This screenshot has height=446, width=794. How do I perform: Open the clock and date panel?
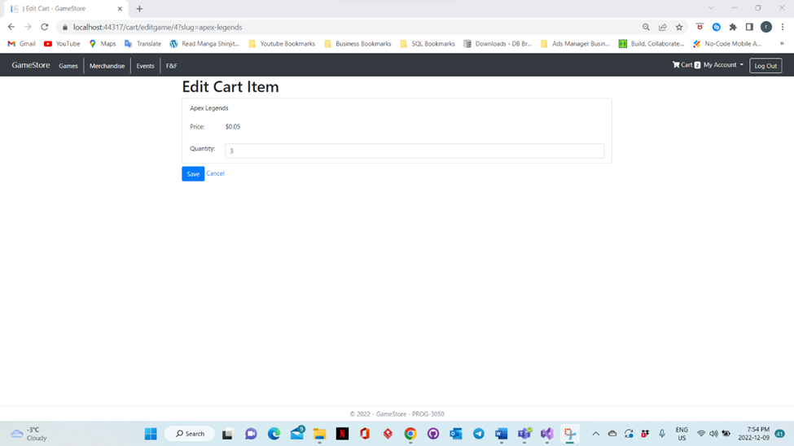753,434
